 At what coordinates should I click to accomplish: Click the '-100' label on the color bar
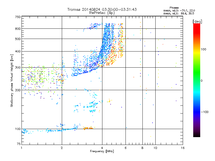205,112
